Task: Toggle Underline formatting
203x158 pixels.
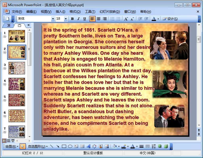Action: coord(85,19)
